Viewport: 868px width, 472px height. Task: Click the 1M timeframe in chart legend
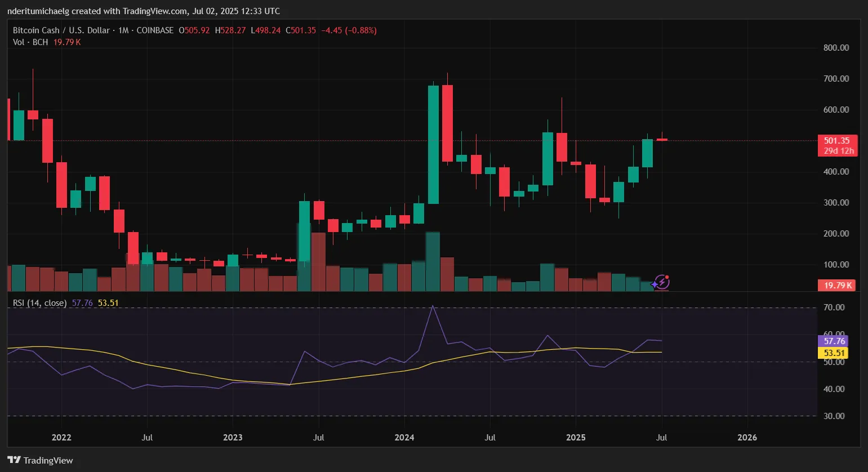coord(123,30)
